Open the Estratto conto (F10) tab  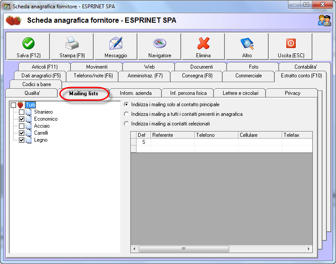pos(301,76)
